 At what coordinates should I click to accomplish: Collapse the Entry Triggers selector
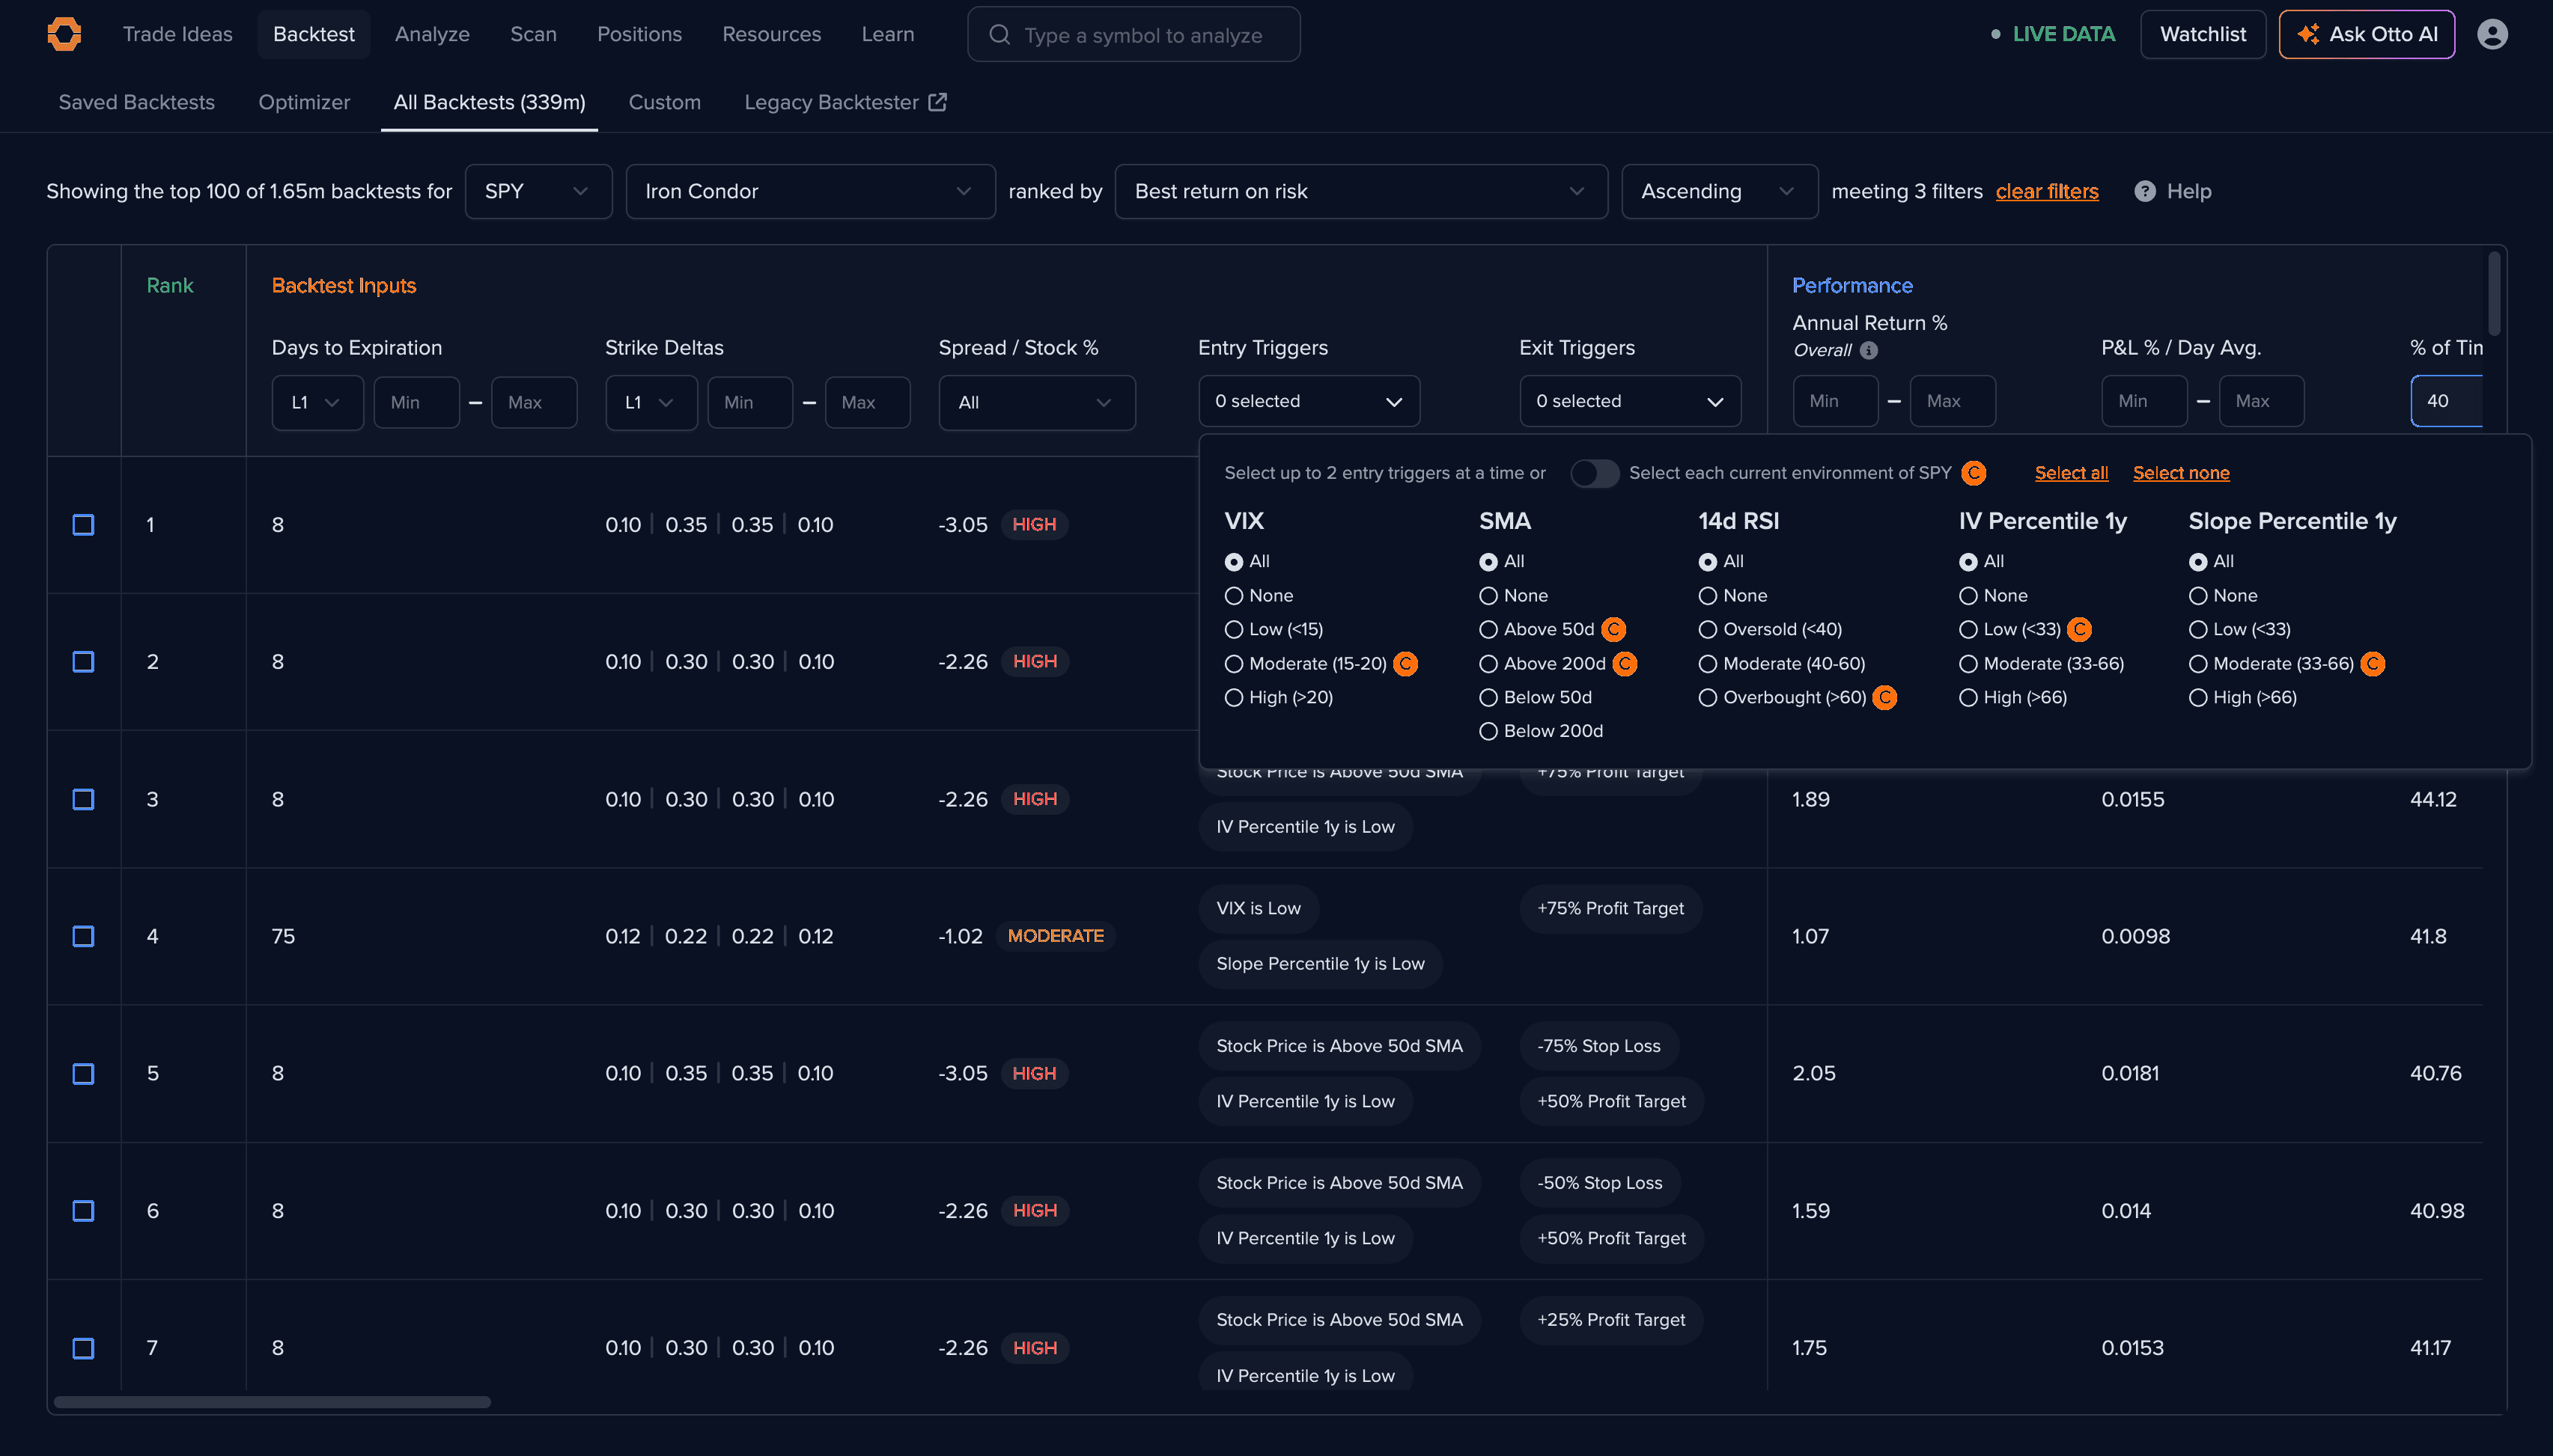[1309, 401]
